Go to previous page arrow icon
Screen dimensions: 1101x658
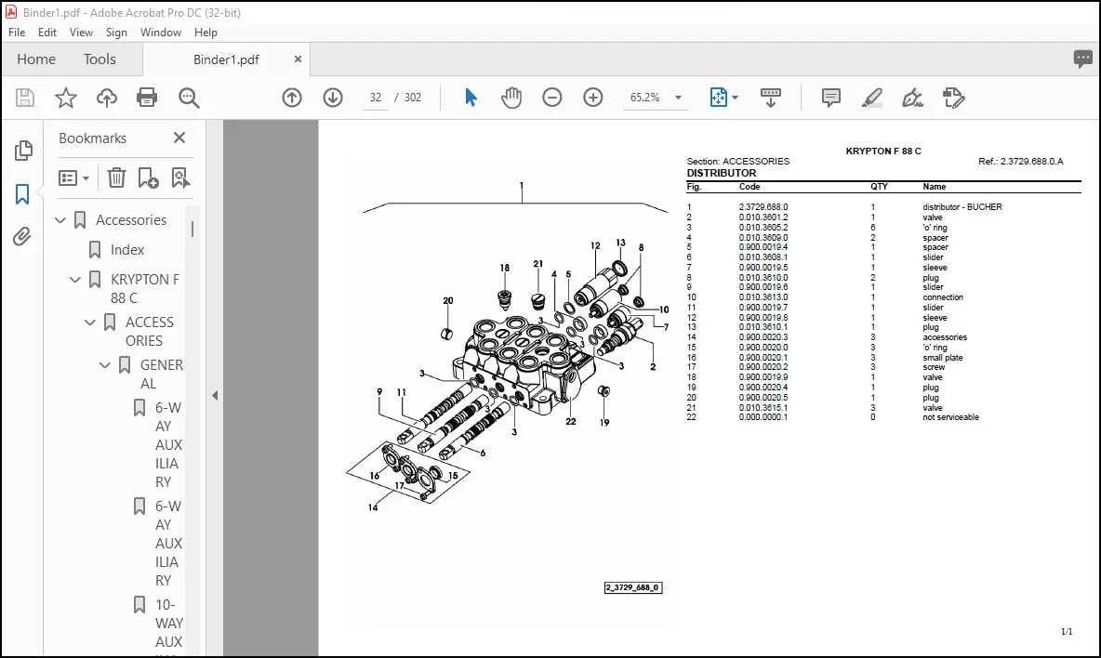tap(292, 98)
